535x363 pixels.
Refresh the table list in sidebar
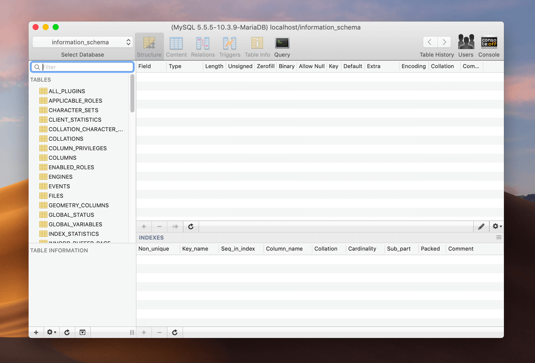point(67,332)
